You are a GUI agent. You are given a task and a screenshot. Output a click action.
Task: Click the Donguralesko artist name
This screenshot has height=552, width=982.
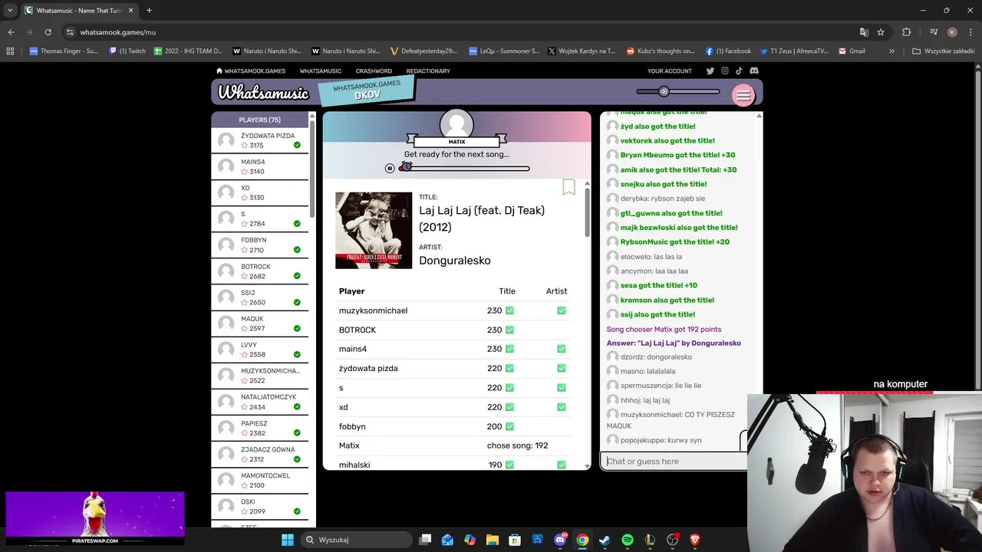coord(454,261)
